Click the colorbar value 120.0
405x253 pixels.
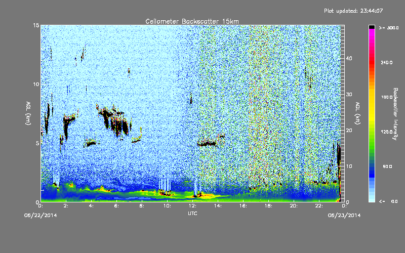[x=387, y=132]
